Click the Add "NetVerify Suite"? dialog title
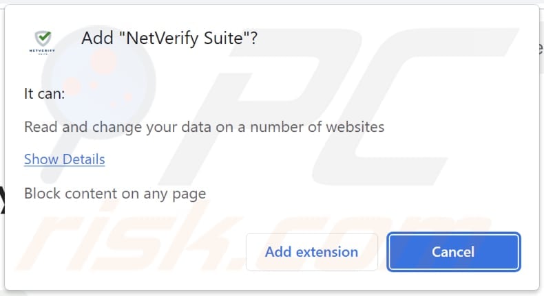This screenshot has width=544, height=296. (169, 39)
